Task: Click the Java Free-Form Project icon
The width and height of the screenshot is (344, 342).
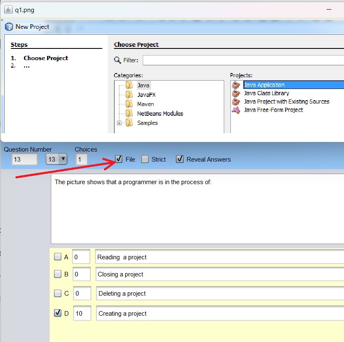Action: point(236,110)
